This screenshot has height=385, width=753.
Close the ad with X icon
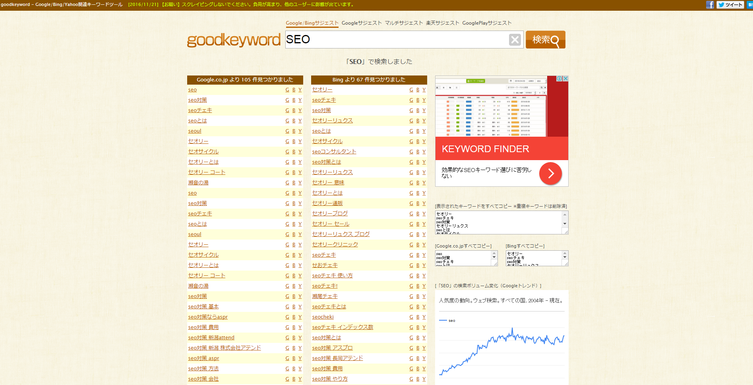pyautogui.click(x=565, y=79)
